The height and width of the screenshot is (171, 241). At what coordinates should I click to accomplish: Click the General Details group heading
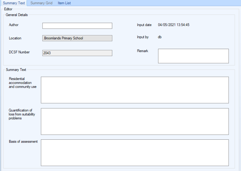click(x=17, y=15)
